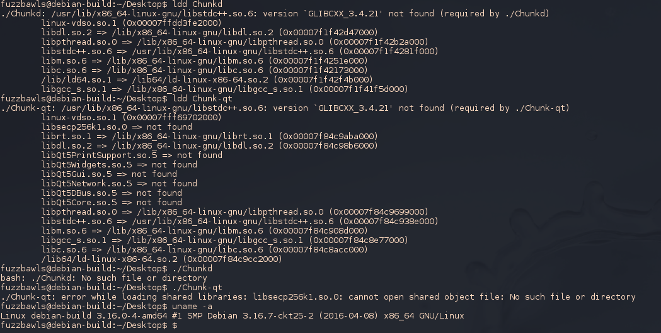Click the GLIBCXX_3.4.21 error for ./Chunkd
This screenshot has height=333, width=661.
pyautogui.click(x=275, y=13)
